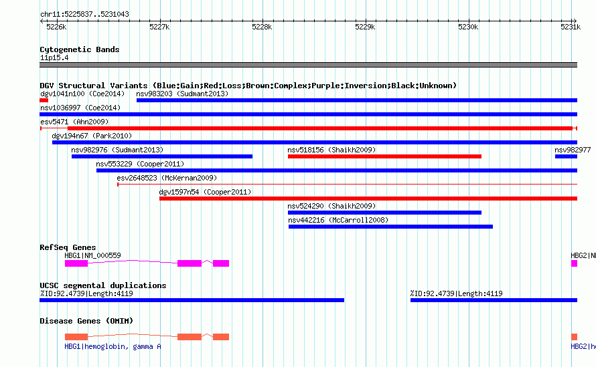Open HBG1|hemoglobin, gamma A link
The width and height of the screenshot is (596, 367).
(x=113, y=346)
